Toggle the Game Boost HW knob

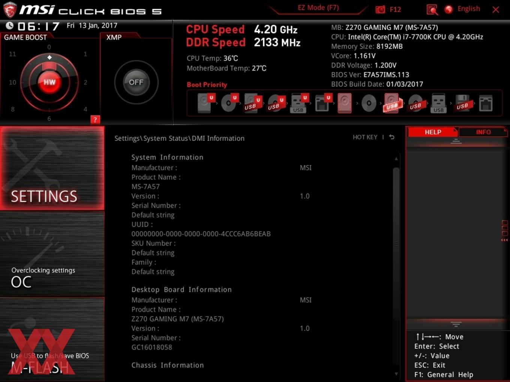49,82
